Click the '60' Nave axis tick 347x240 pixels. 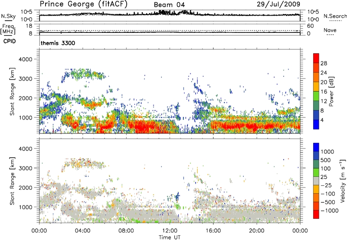(x=310, y=26)
